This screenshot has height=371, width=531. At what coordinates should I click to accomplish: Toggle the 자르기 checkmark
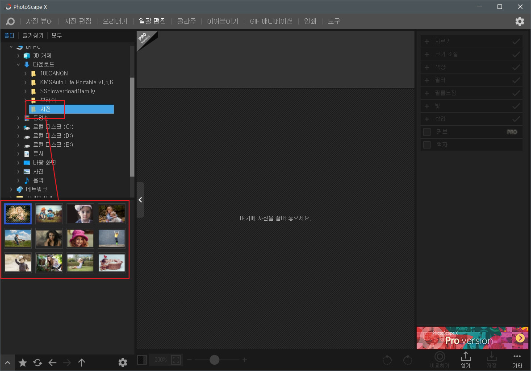(516, 41)
